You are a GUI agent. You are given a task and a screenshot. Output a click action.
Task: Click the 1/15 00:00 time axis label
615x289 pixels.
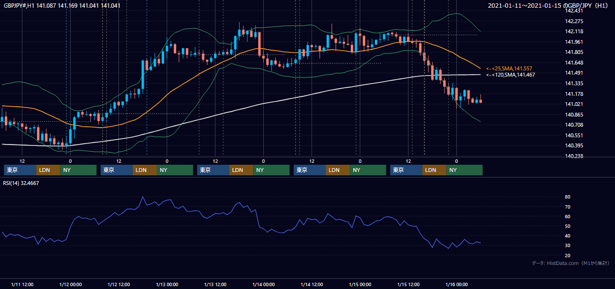[360, 285]
